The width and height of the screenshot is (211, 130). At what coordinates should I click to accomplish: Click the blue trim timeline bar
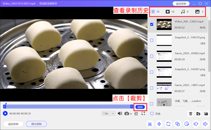pos(68,107)
